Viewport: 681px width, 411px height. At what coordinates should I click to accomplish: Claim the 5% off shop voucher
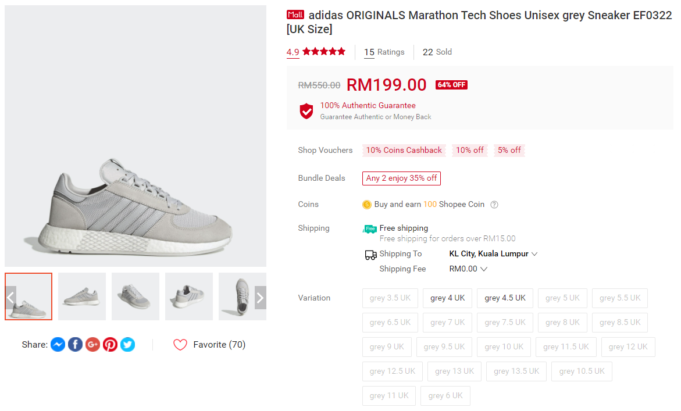point(509,151)
